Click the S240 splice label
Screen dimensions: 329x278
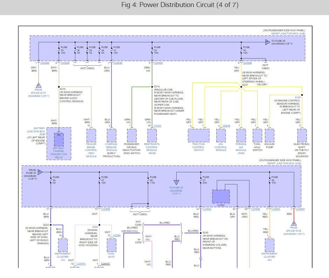click(205, 233)
